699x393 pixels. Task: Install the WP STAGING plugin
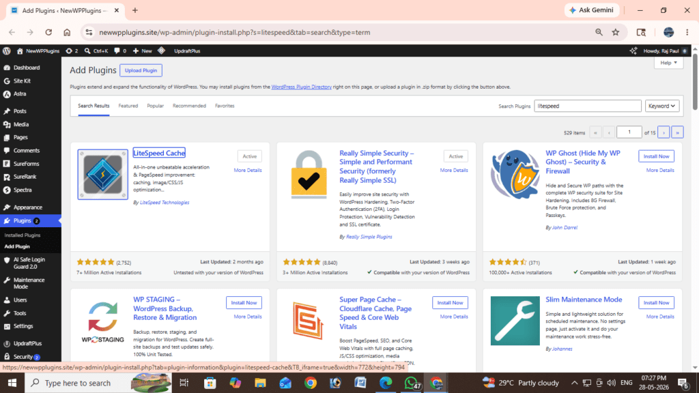click(x=244, y=302)
